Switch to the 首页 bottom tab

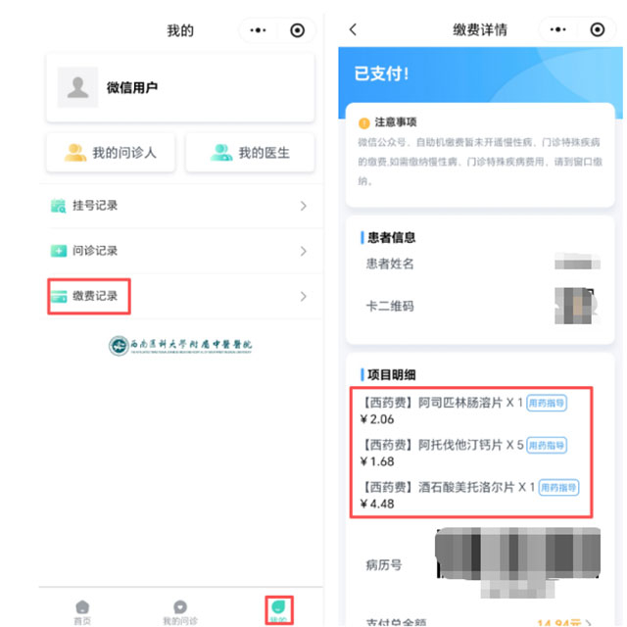tap(82, 611)
